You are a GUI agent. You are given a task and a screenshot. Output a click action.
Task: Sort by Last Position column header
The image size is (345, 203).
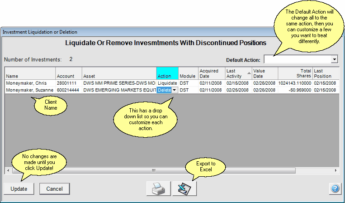point(326,73)
